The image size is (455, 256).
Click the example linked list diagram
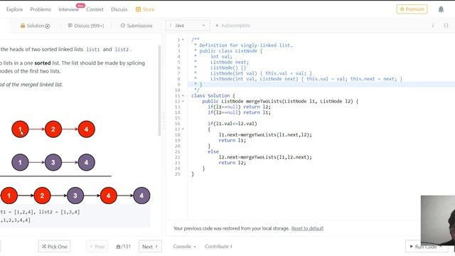[x=75, y=162]
